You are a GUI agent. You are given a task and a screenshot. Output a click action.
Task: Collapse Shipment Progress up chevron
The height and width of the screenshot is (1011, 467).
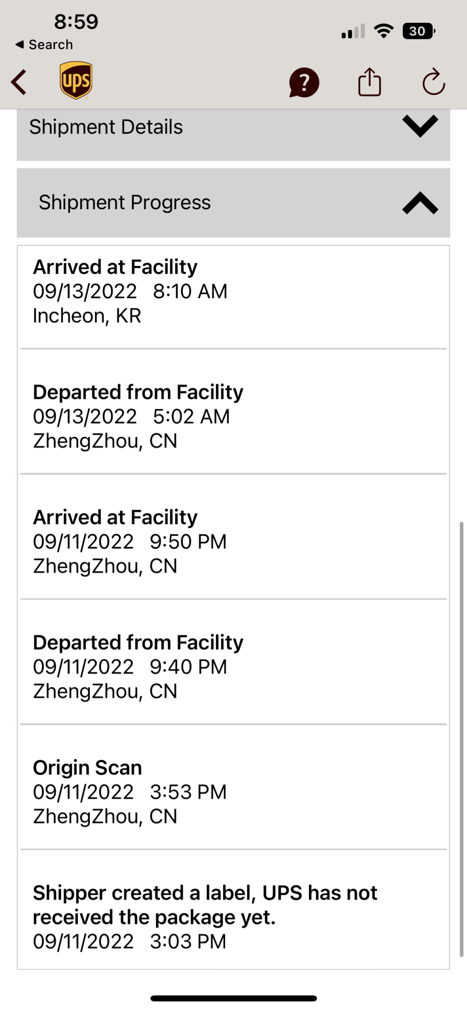(x=420, y=203)
